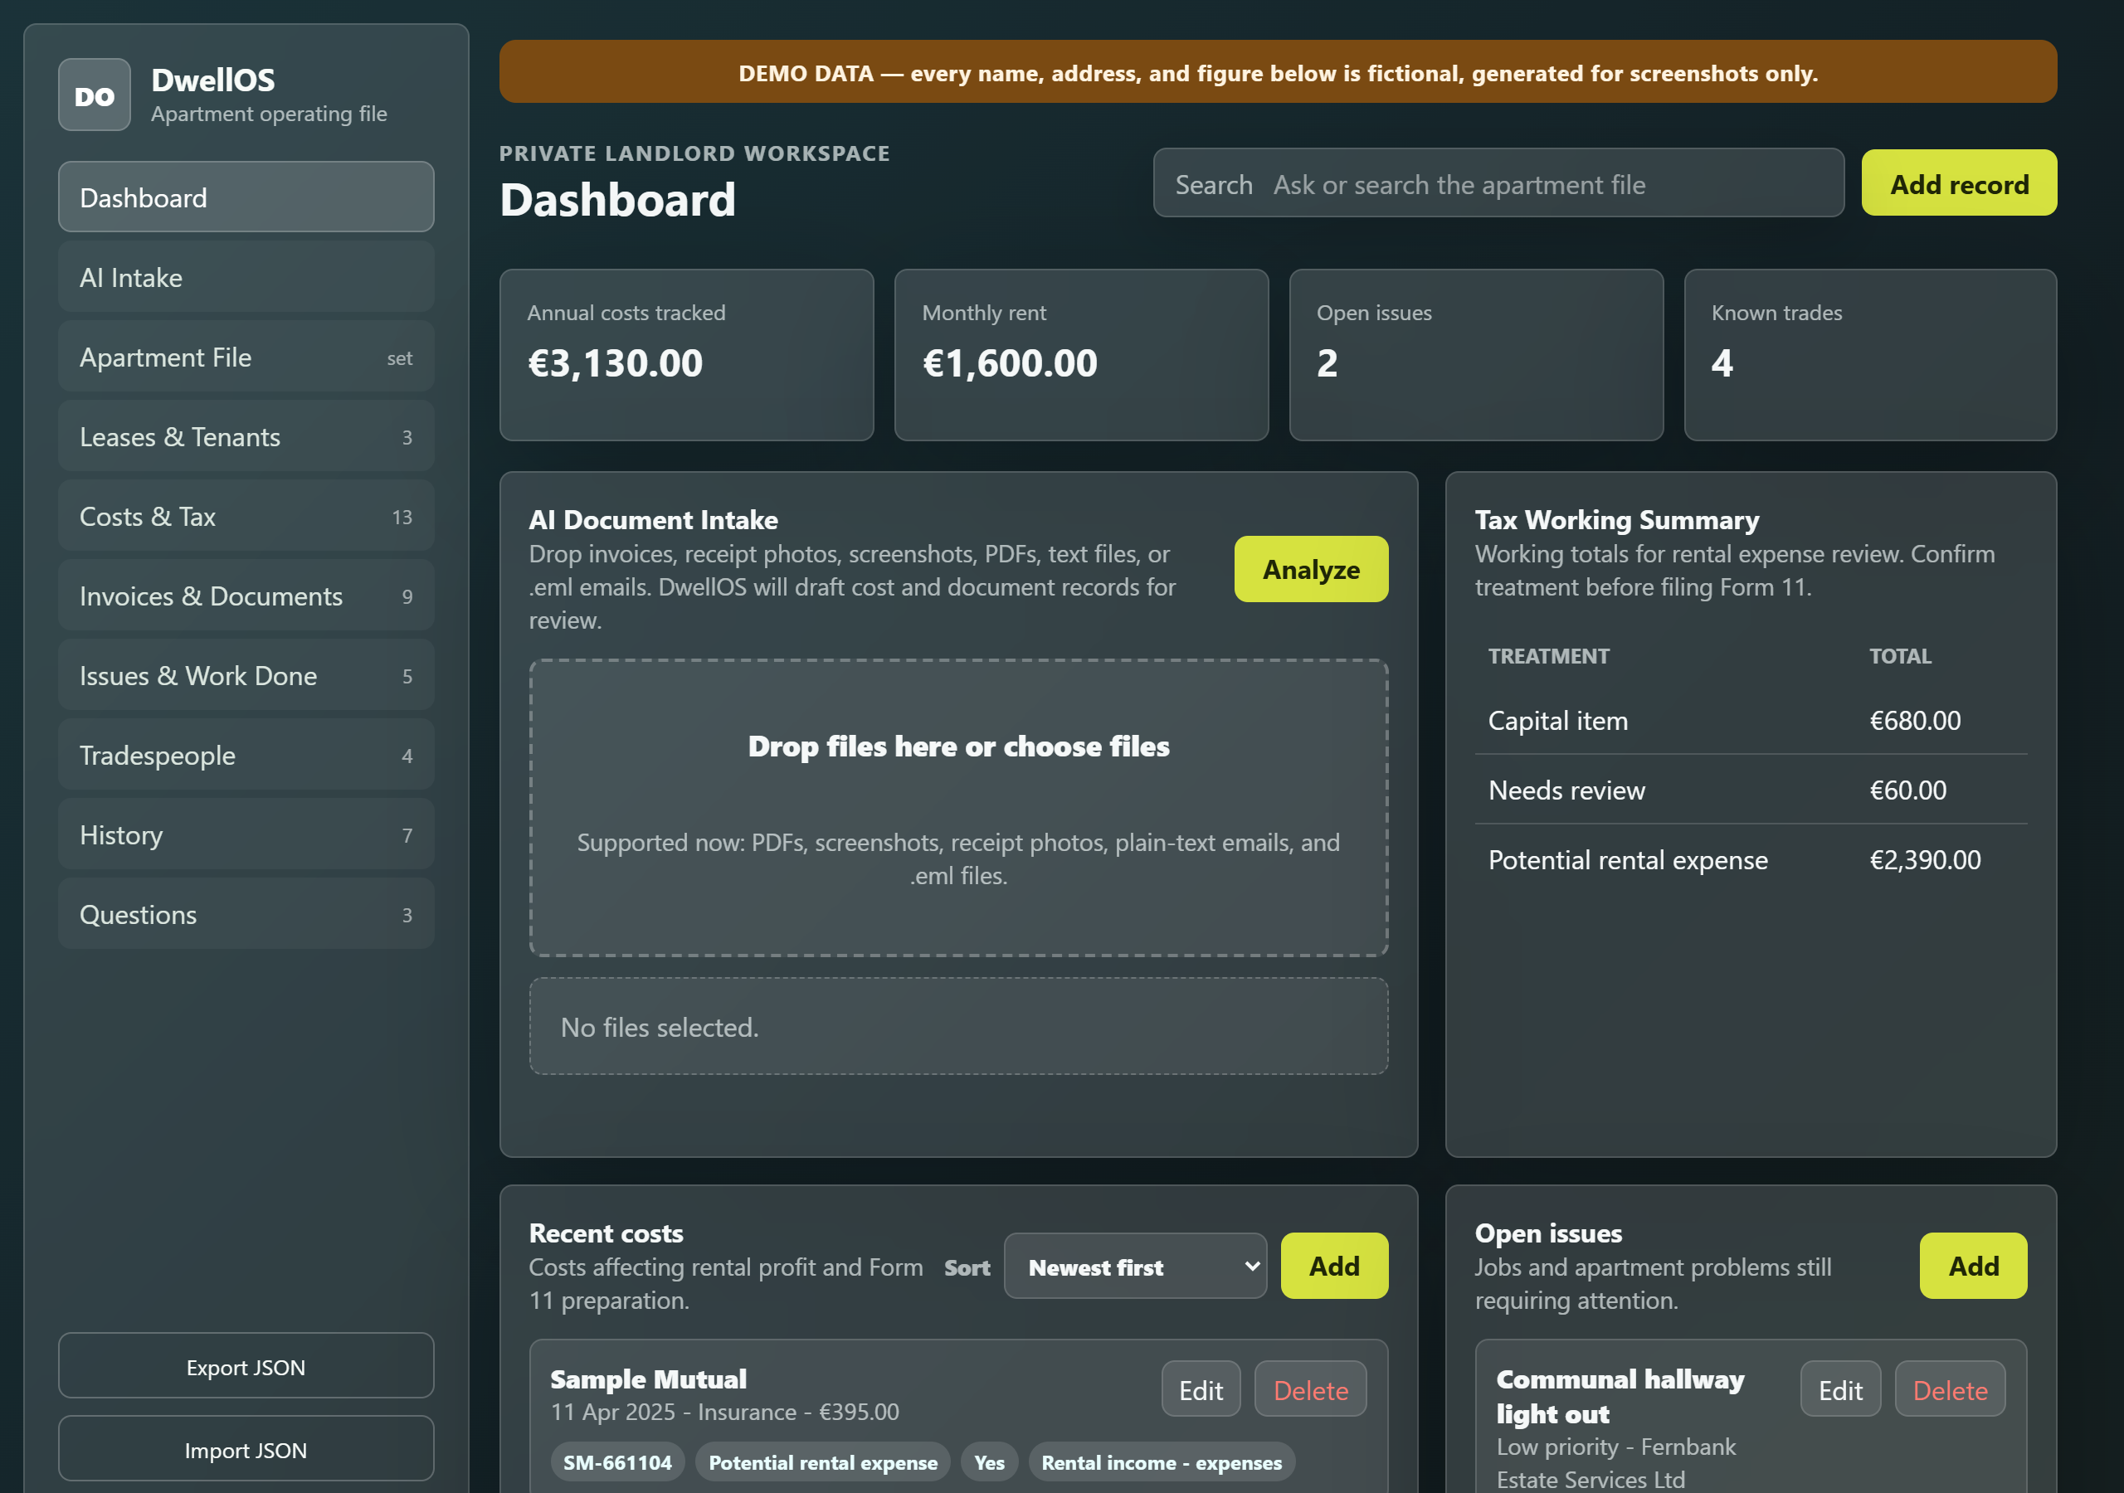2124x1493 pixels.
Task: Edit Communal hallway light out issue
Action: [x=1840, y=1389]
